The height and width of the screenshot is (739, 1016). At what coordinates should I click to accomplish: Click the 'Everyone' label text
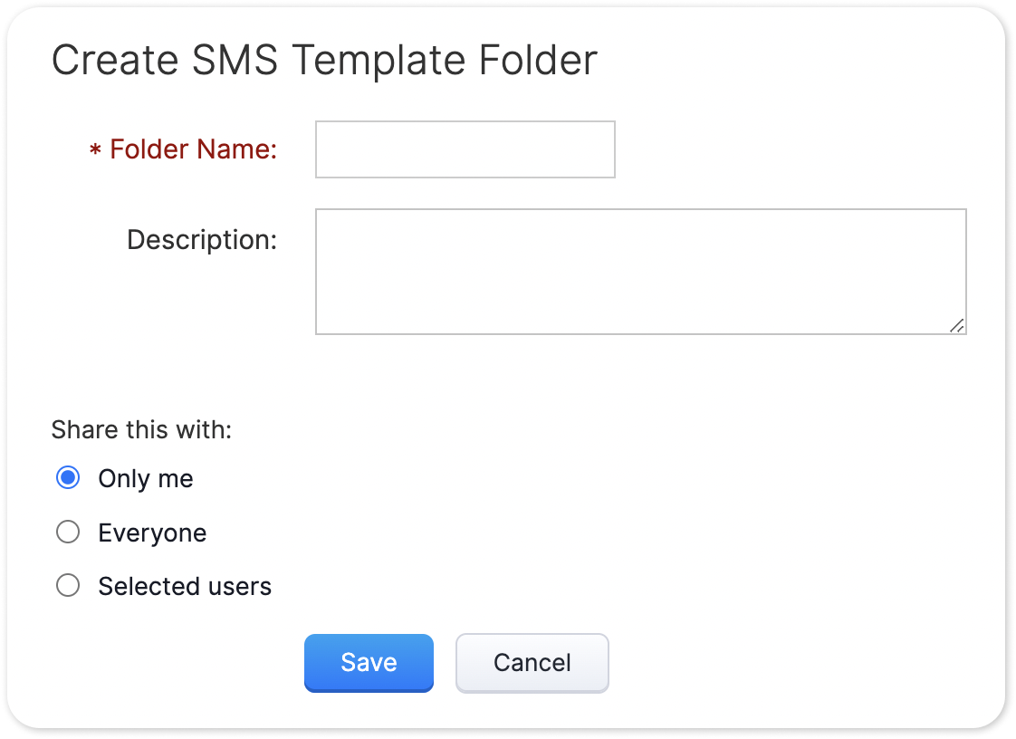pos(152,533)
